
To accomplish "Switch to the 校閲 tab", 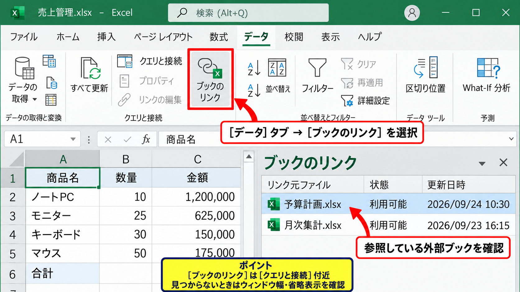I will (x=294, y=37).
